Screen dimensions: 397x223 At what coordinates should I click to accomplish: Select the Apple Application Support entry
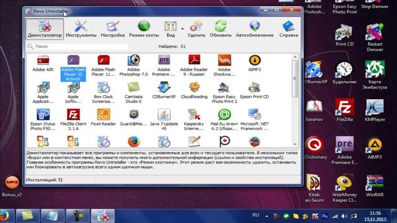point(43,92)
